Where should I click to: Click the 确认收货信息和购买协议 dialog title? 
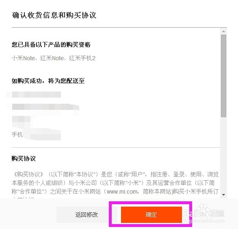[54, 15]
